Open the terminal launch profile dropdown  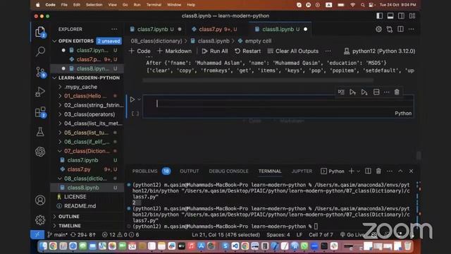click(x=359, y=171)
